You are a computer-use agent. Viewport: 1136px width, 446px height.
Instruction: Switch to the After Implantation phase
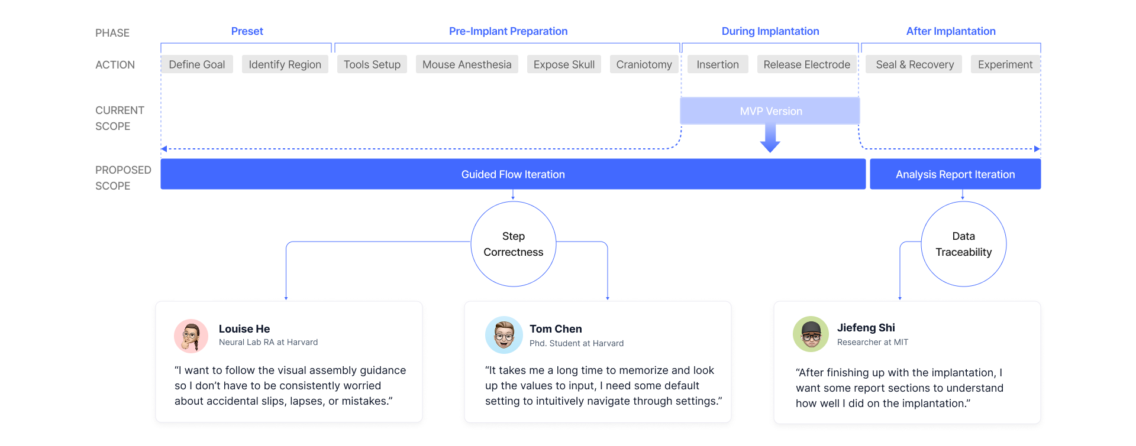[x=950, y=31]
